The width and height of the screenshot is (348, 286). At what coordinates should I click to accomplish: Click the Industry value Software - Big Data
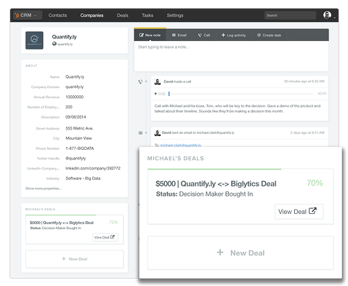point(83,178)
